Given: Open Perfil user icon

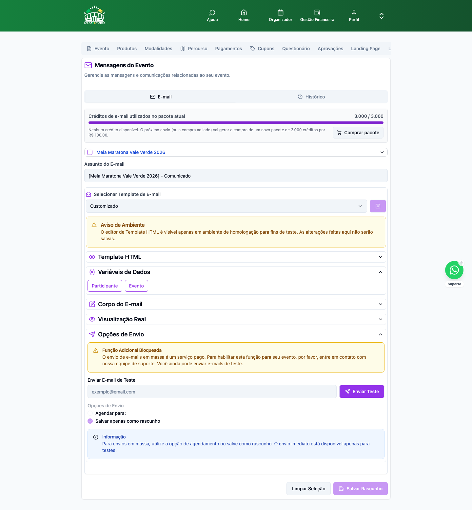Looking at the screenshot, I should [x=354, y=12].
